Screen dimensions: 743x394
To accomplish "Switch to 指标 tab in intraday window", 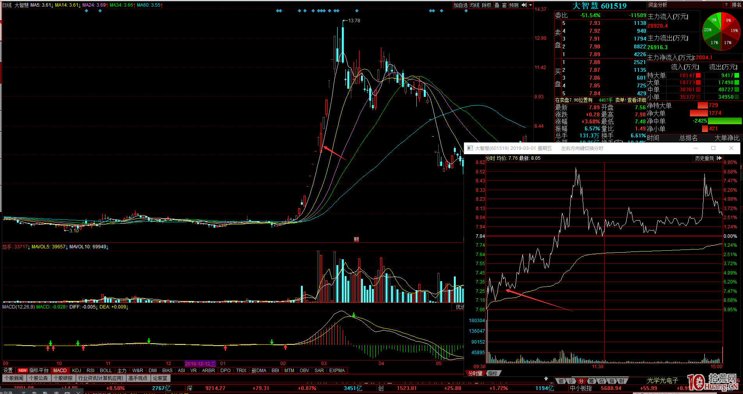I will pos(493,373).
